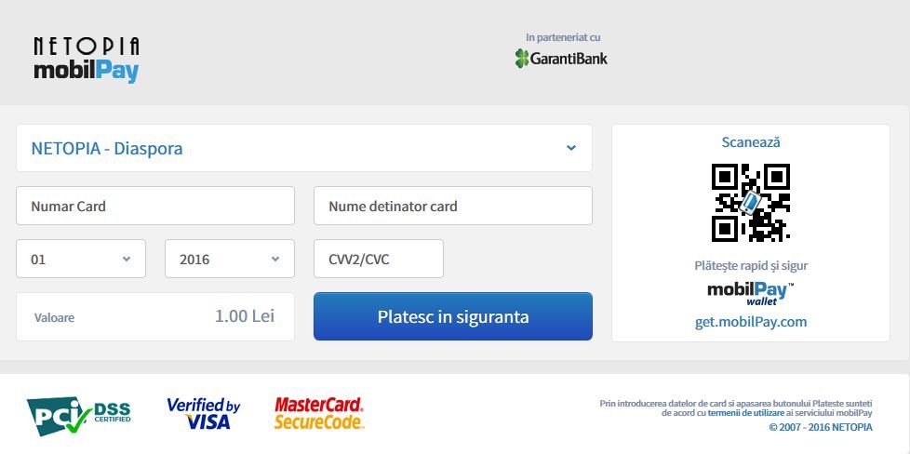Click the phone icon inside QR code

point(750,203)
